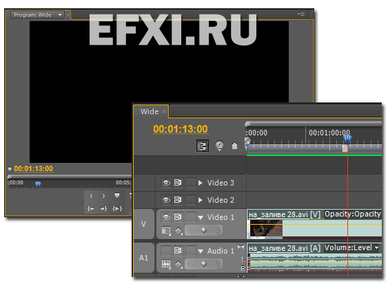Toggle track lock box on Audio 1
This screenshot has width=388, height=290.
(190, 251)
